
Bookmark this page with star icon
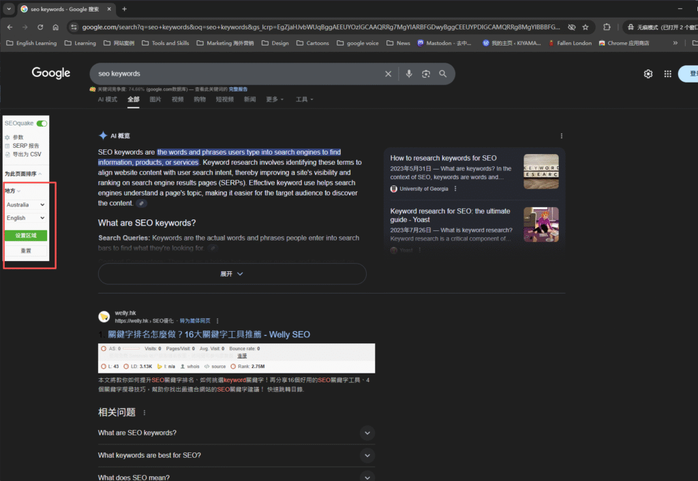coord(585,27)
